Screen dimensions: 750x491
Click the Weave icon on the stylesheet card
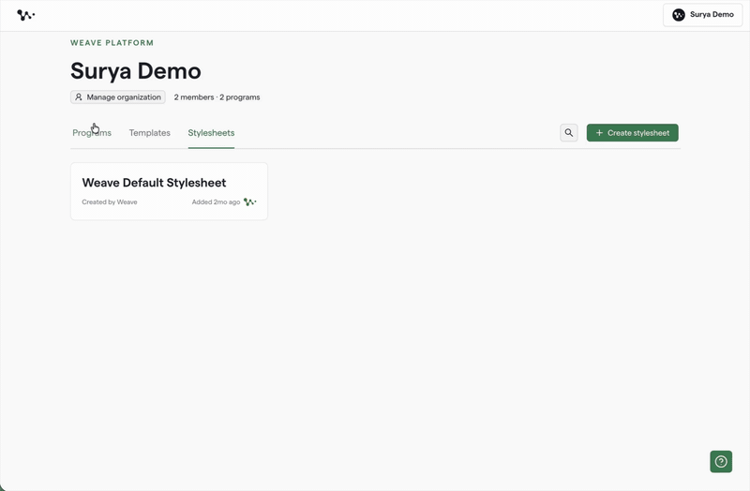pos(250,201)
